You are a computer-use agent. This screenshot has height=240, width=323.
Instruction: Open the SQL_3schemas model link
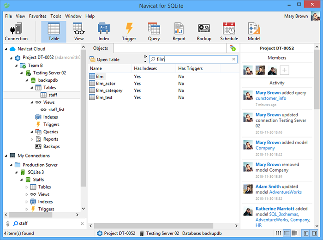point(284,214)
